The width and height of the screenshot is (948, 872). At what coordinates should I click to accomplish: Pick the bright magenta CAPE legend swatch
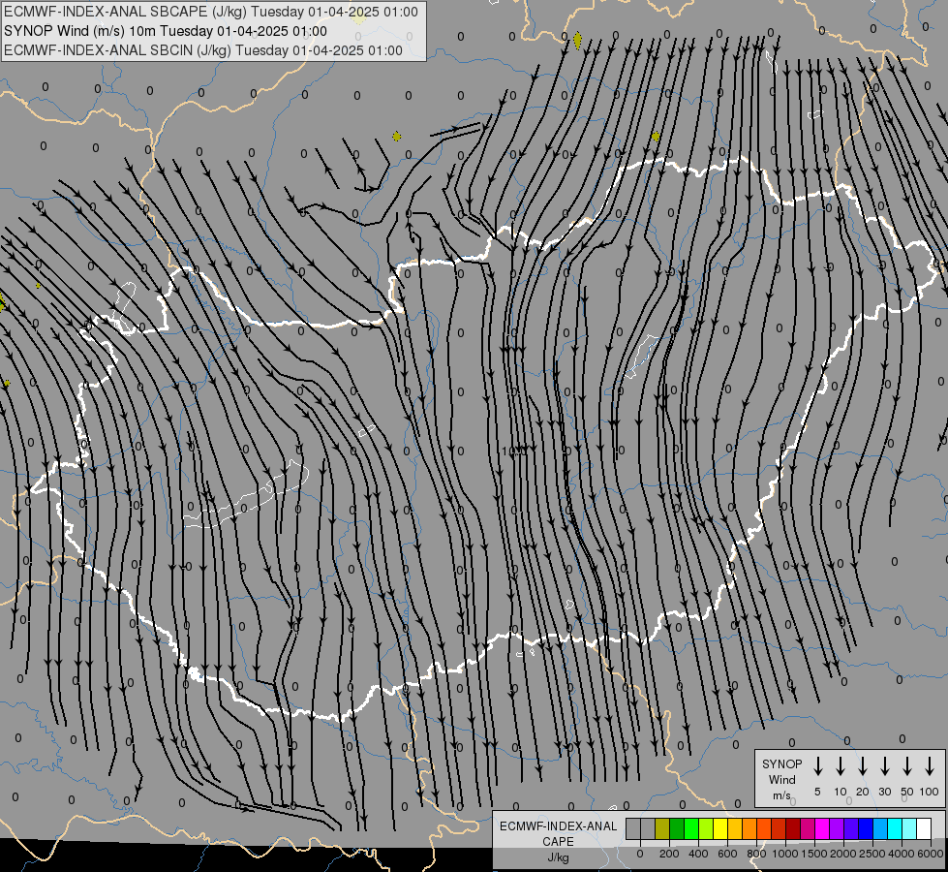822,828
